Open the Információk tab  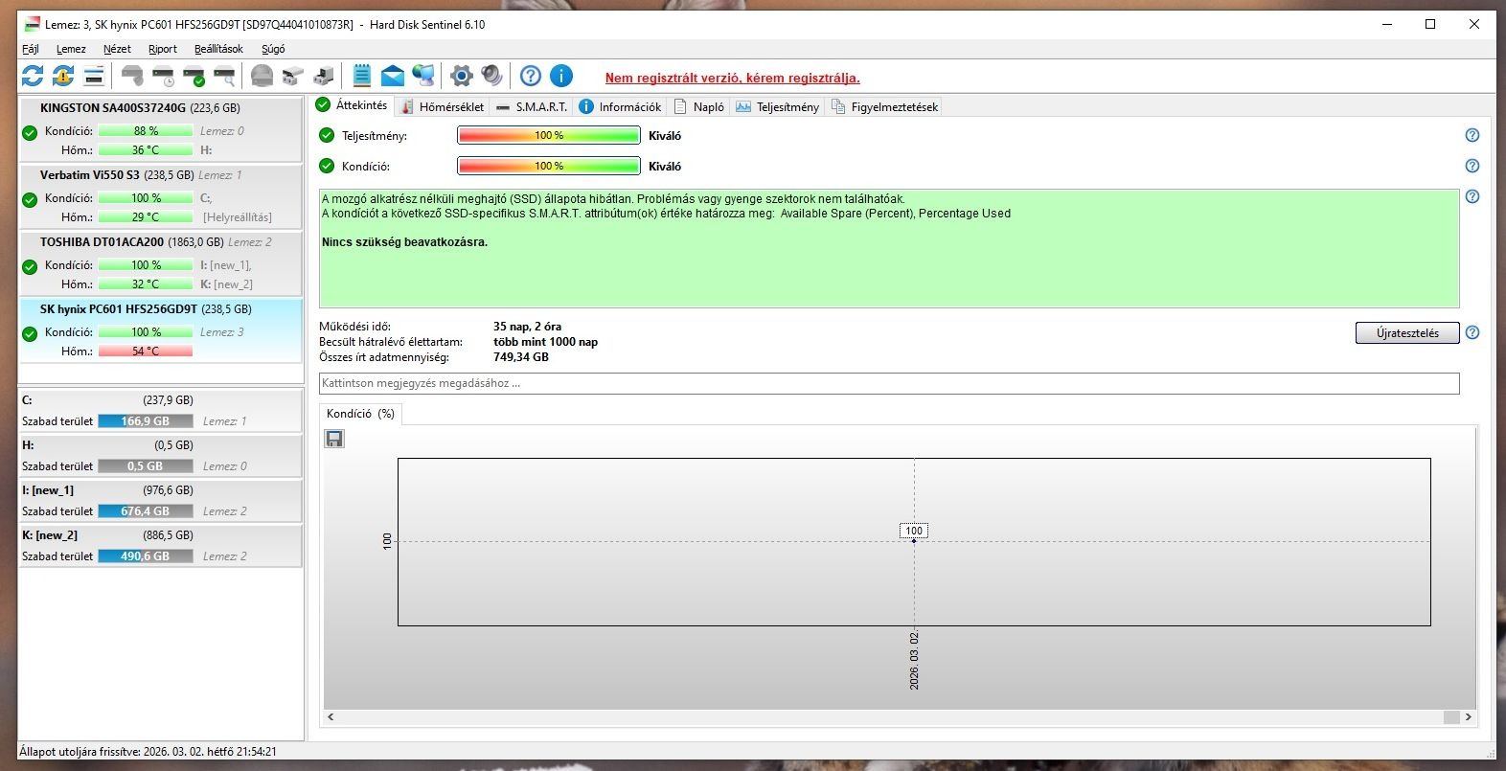(x=620, y=106)
